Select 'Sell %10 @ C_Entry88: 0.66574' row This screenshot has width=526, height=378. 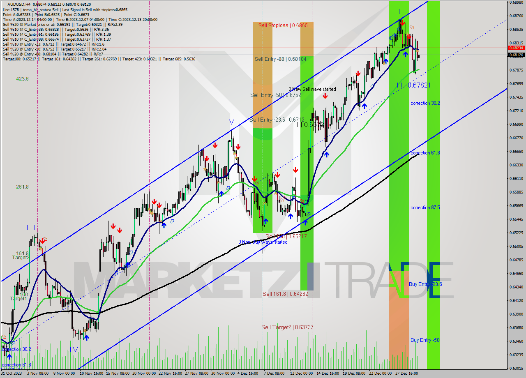click(x=56, y=39)
